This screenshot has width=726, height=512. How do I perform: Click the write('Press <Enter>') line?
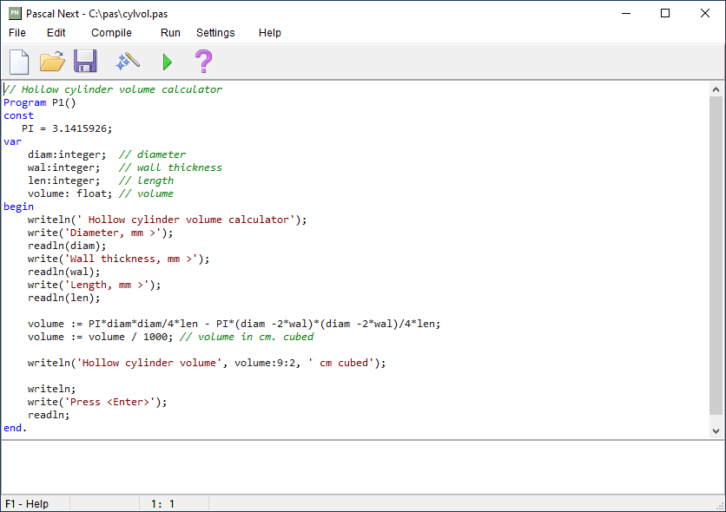point(96,402)
